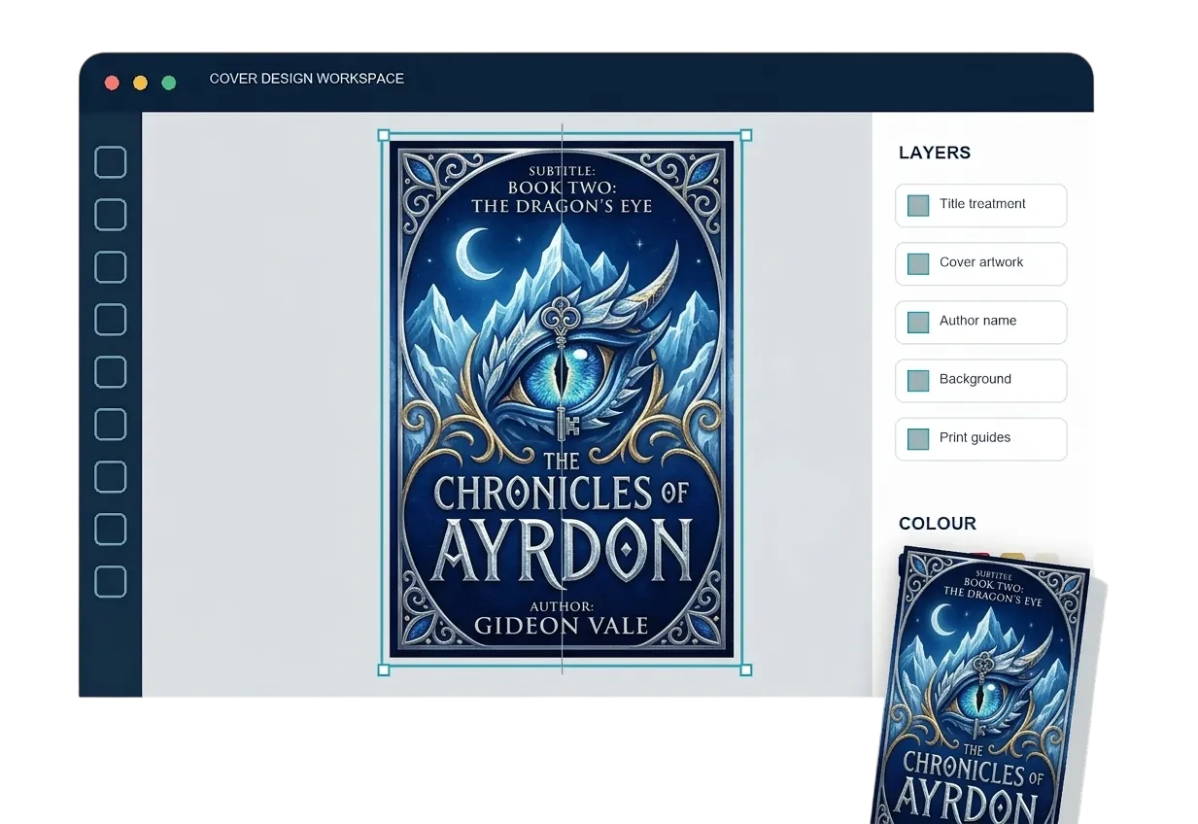Select the seventh tool slot from top in sidebar
The height and width of the screenshot is (824, 1198).
pos(110,477)
